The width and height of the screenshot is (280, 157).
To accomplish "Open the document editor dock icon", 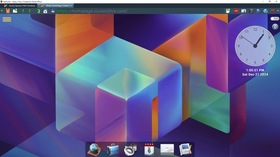I will (x=185, y=149).
